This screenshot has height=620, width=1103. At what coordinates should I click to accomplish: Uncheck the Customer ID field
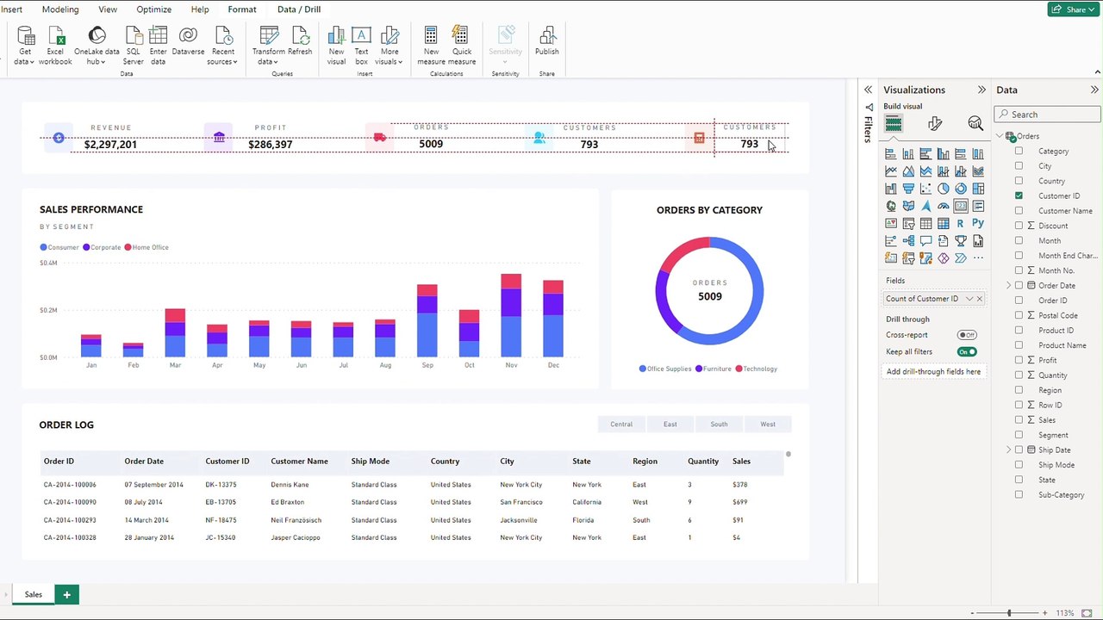1019,195
